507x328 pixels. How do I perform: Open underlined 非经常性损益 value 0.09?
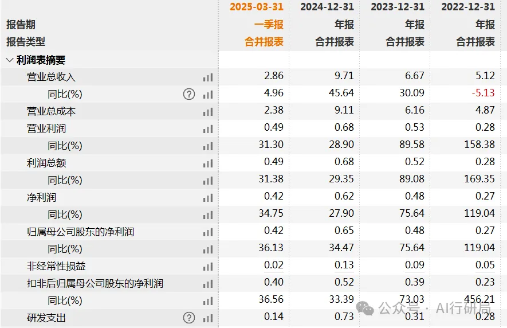(x=415, y=265)
